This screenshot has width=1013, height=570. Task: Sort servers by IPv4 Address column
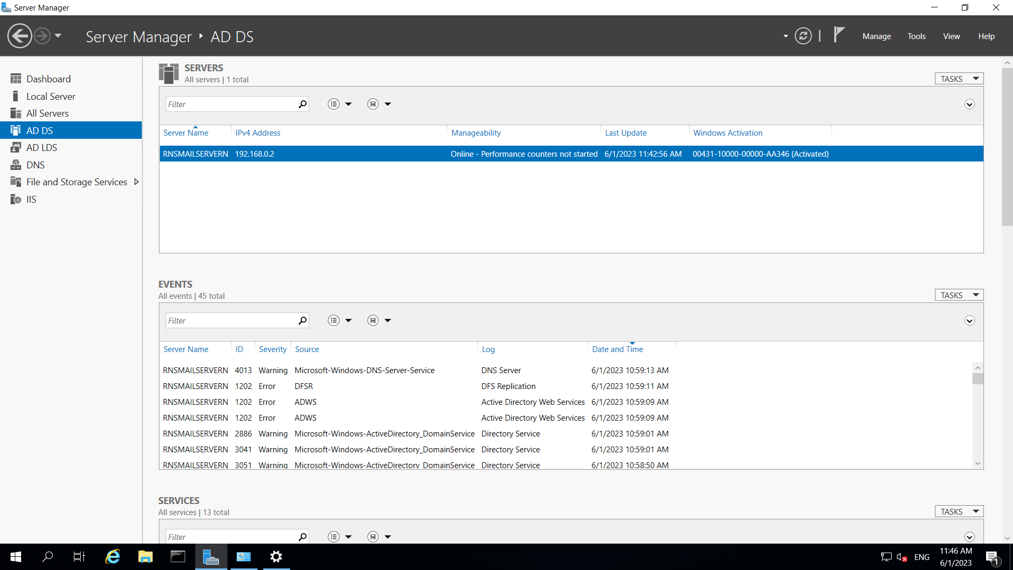[258, 133]
